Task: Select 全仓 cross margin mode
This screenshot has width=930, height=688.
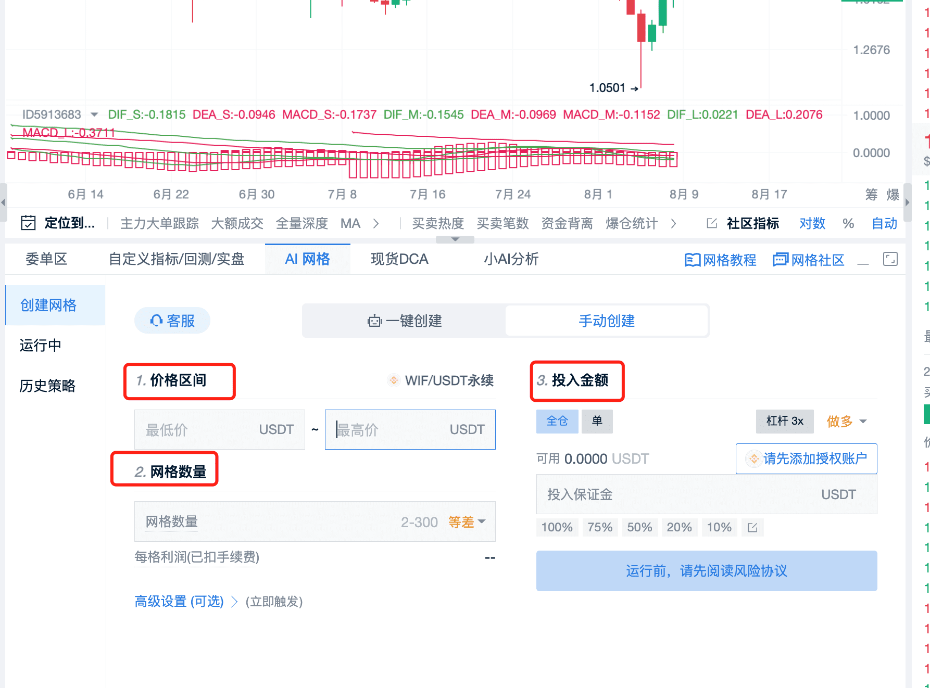Action: pos(557,421)
